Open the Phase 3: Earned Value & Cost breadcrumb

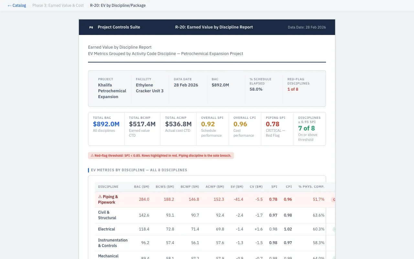pos(58,6)
